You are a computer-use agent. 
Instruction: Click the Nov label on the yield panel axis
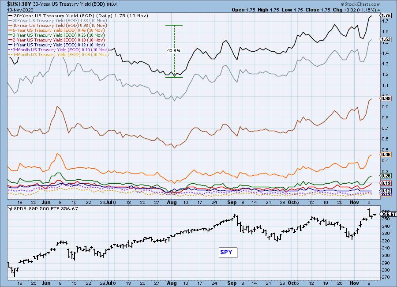(354, 202)
